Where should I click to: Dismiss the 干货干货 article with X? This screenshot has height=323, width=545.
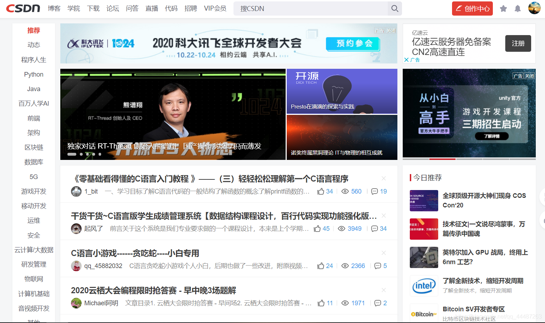(x=384, y=216)
